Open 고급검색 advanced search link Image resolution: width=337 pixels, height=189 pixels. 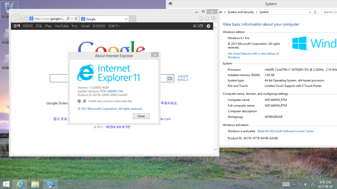183,76
